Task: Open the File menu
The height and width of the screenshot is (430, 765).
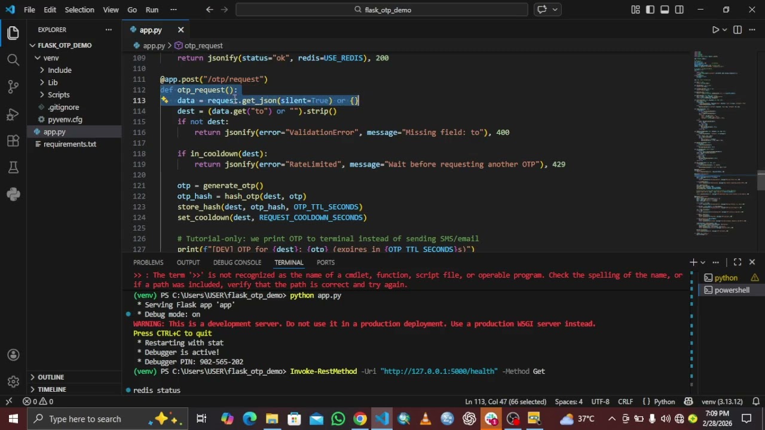Action: click(29, 10)
